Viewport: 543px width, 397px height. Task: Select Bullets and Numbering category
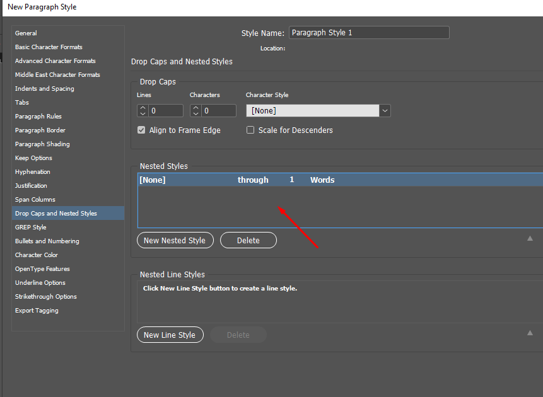point(47,241)
